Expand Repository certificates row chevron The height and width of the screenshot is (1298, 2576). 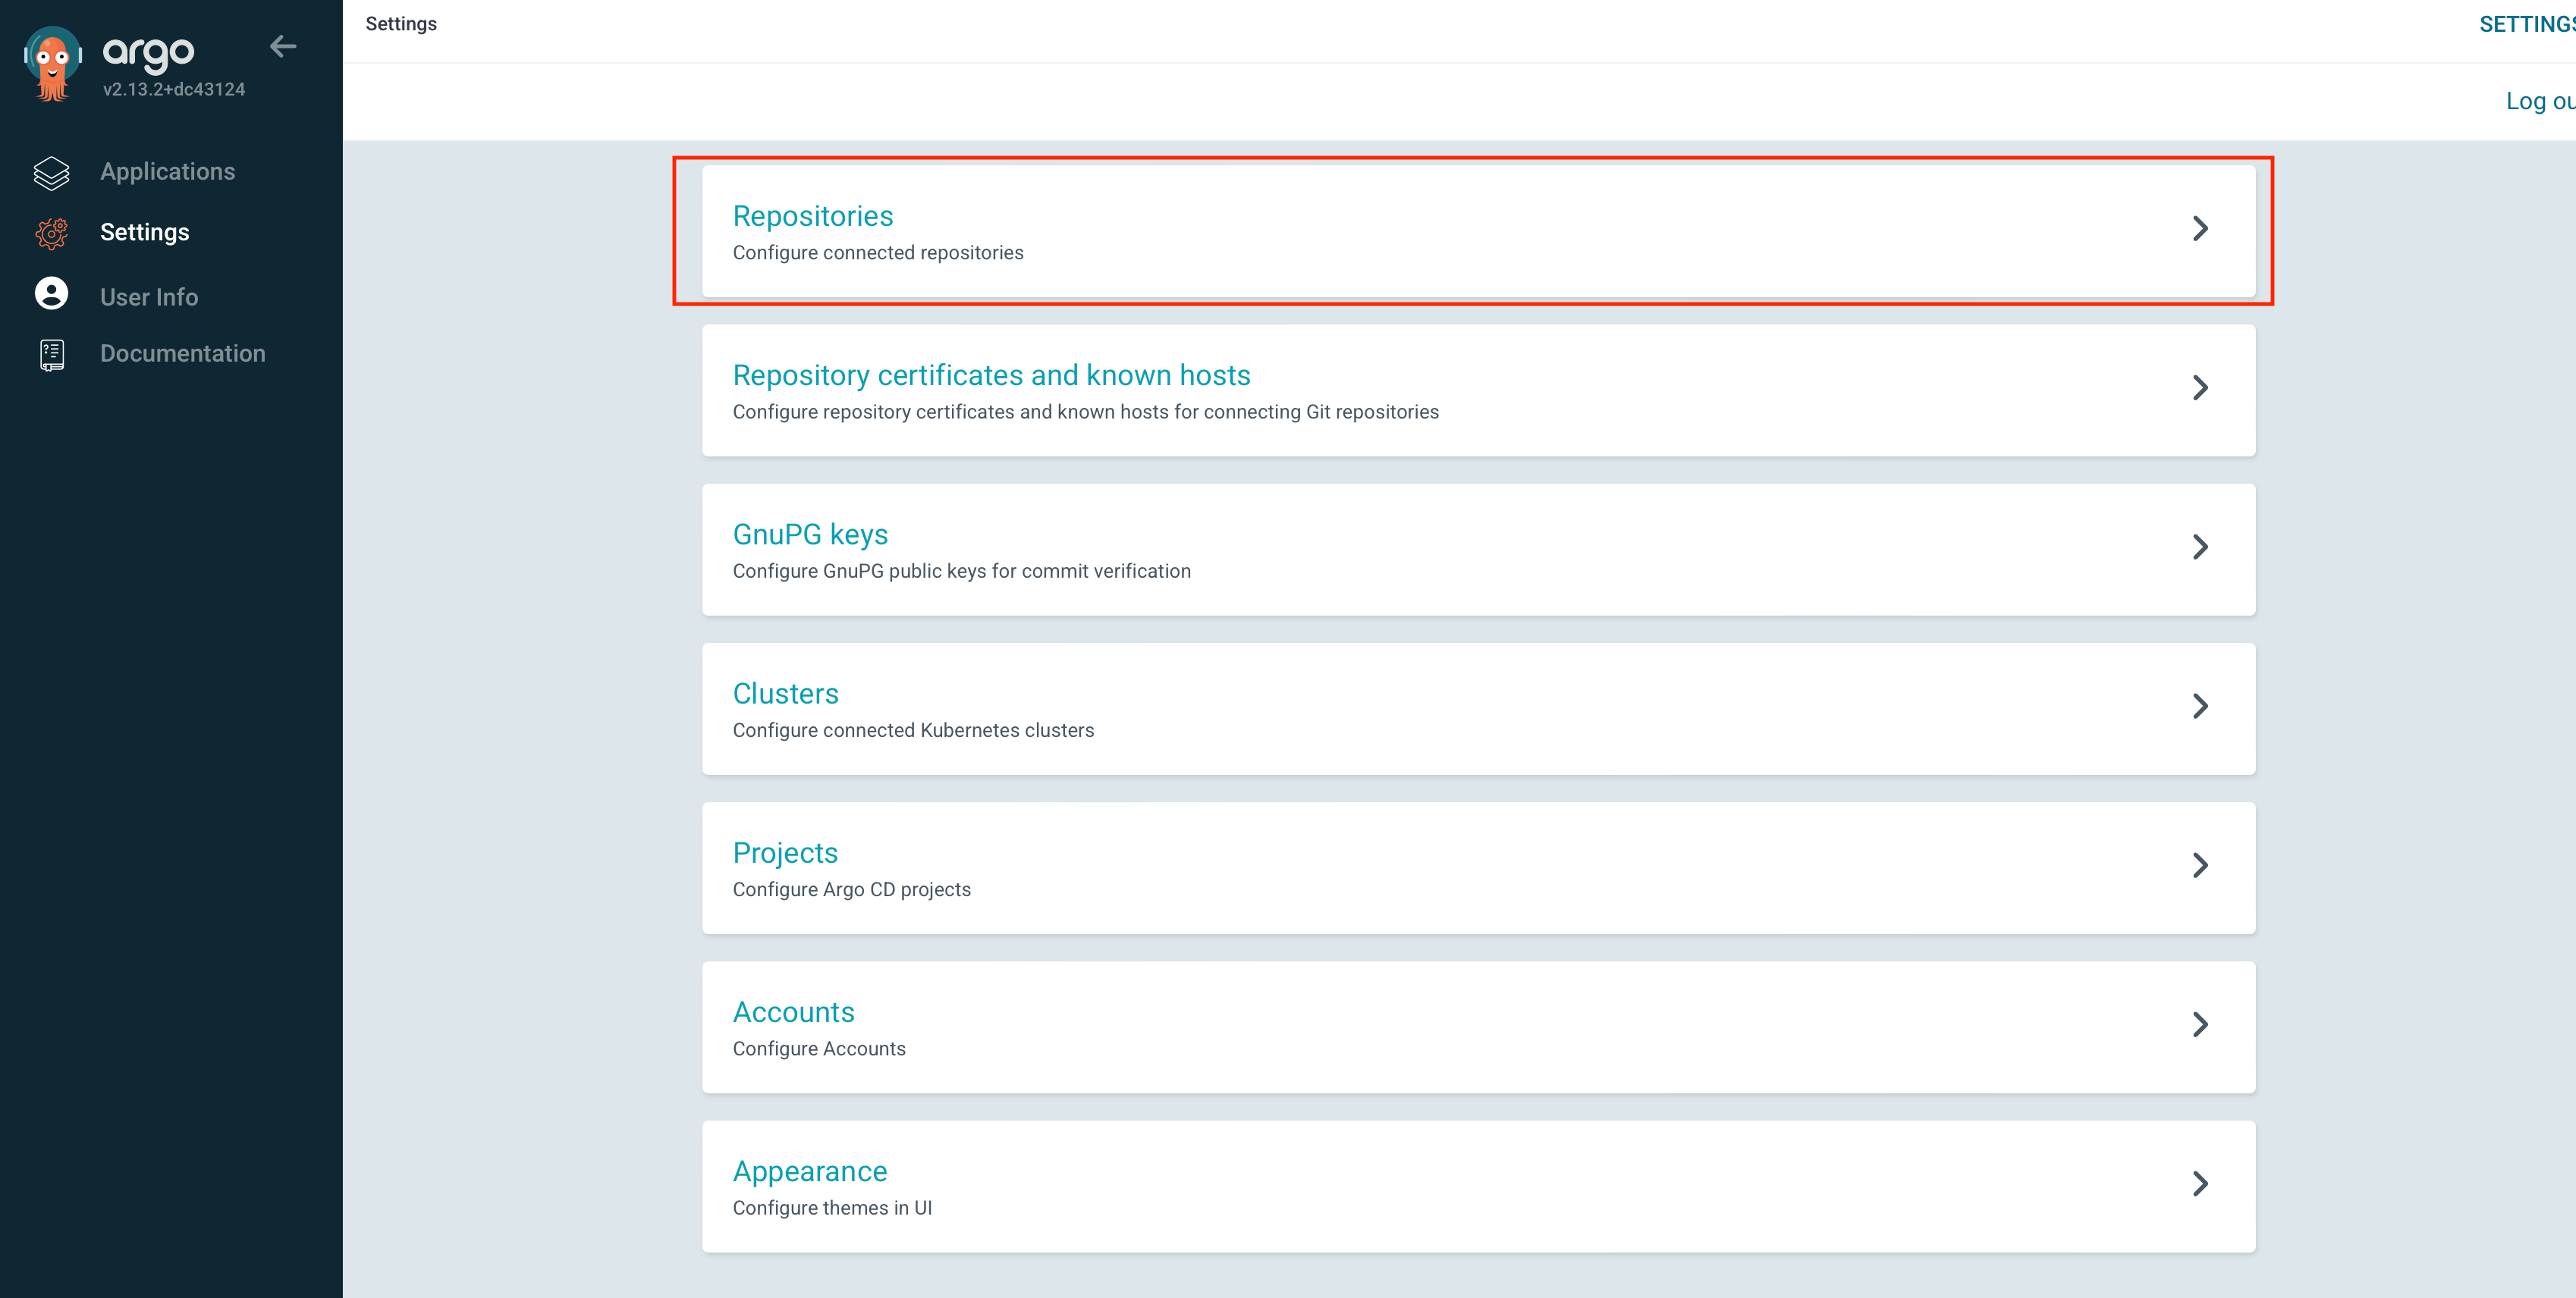click(2200, 387)
